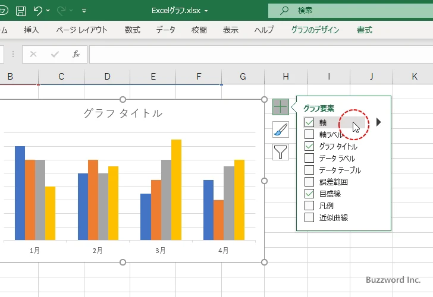This screenshot has height=297, width=433.
Task: Click the Chart Elements plus button
Action: (281, 107)
